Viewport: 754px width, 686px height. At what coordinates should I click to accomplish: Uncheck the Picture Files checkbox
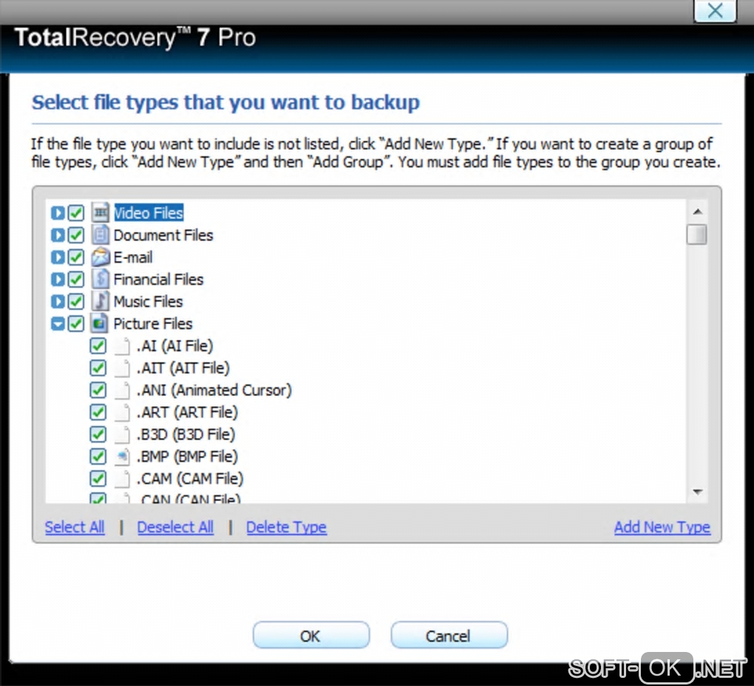(x=75, y=323)
